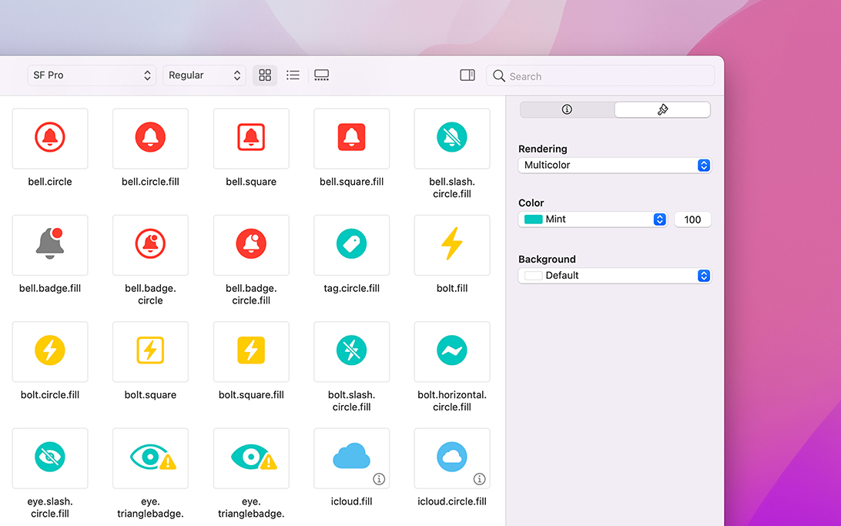The height and width of the screenshot is (526, 841).
Task: Select the icloud.circle.fill symbol
Action: (x=452, y=458)
